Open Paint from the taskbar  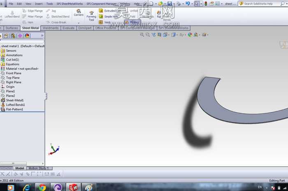coord(89,187)
